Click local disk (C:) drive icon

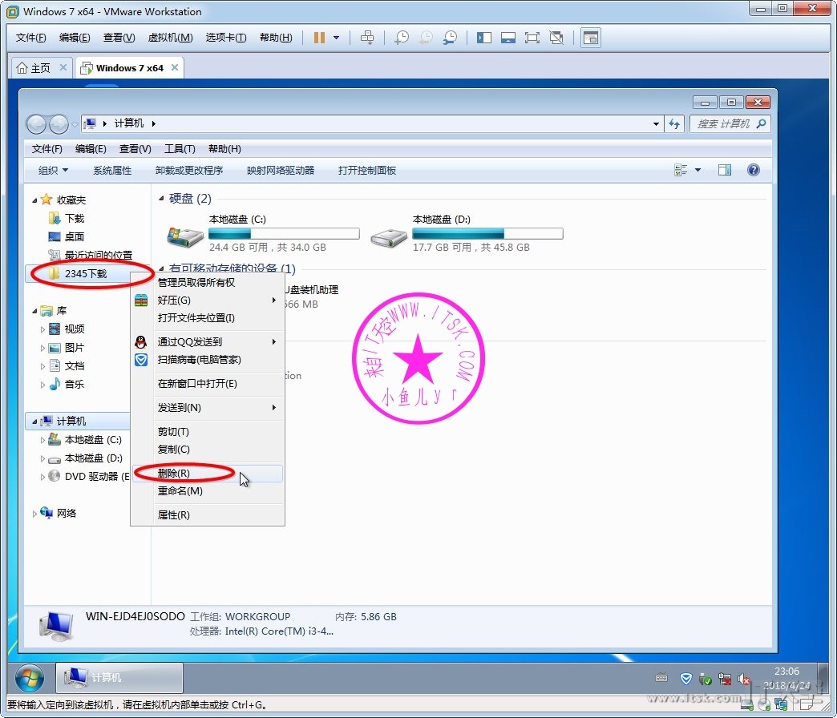(x=185, y=234)
